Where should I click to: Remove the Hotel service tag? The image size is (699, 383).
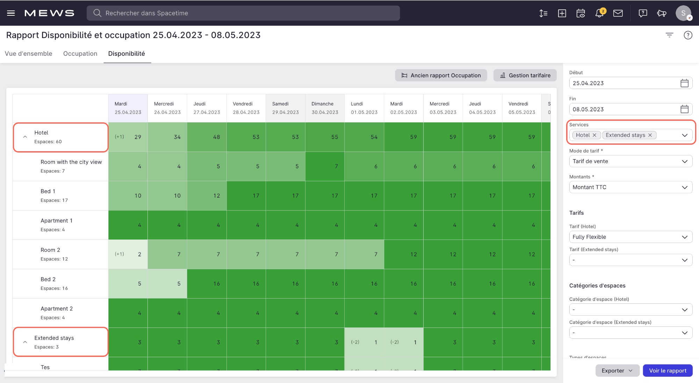tap(594, 135)
